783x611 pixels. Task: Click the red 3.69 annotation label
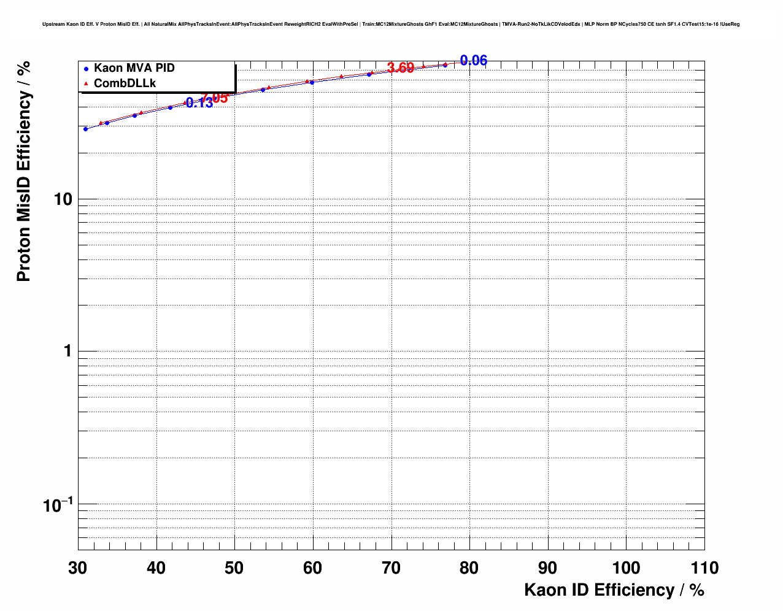pos(401,68)
